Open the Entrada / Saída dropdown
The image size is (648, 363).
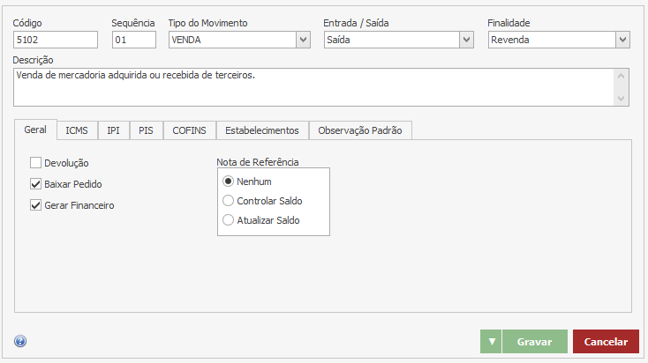[x=466, y=40]
